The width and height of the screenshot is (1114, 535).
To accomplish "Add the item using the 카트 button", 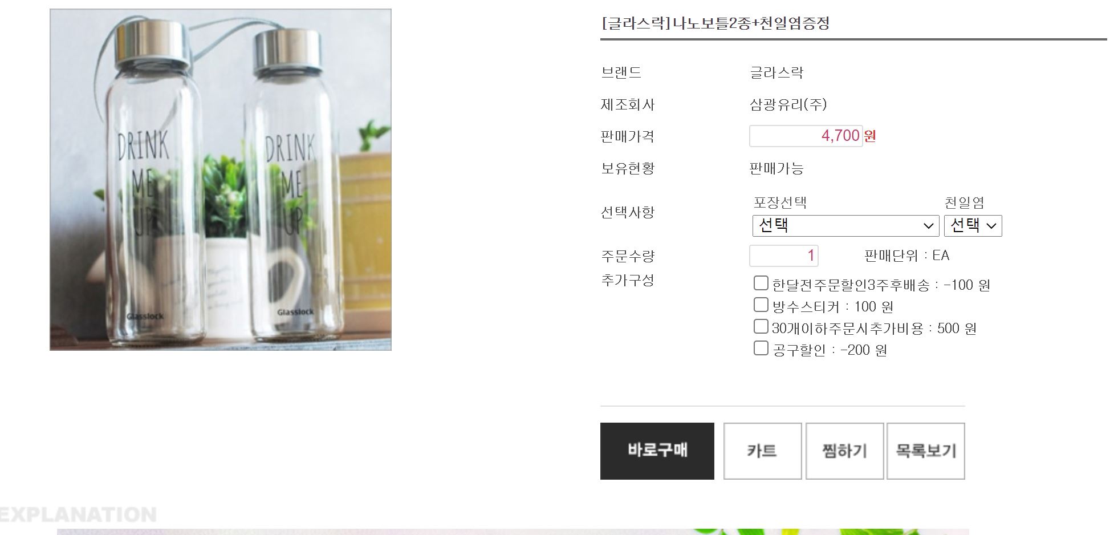I will click(x=762, y=451).
